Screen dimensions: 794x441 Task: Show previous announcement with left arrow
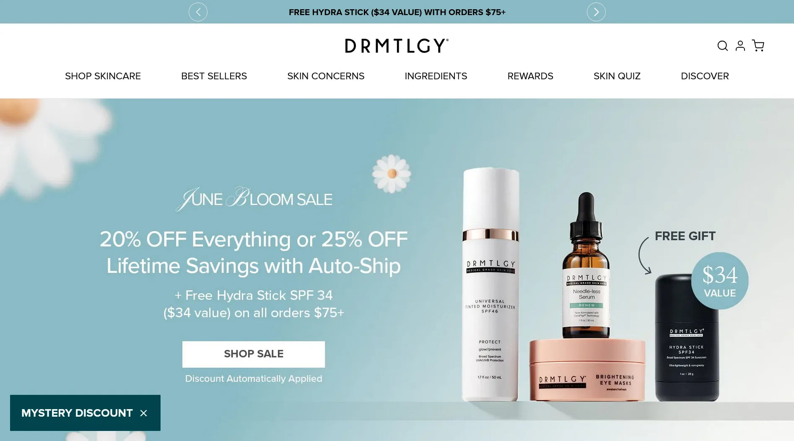coord(198,12)
